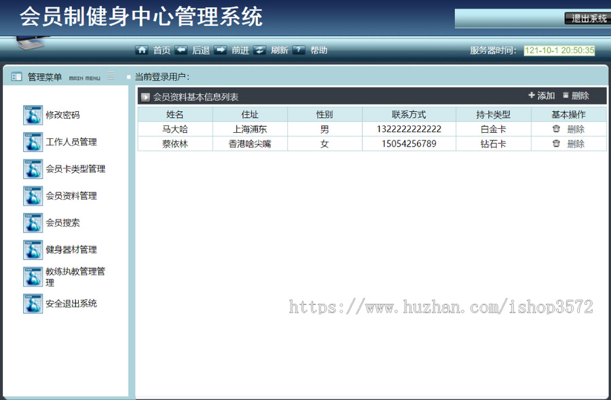Click the 持卡类型 column header
Screen dimensions: 611x400
pyautogui.click(x=494, y=115)
